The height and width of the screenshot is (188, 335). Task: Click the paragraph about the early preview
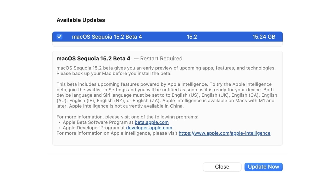pyautogui.click(x=166, y=70)
